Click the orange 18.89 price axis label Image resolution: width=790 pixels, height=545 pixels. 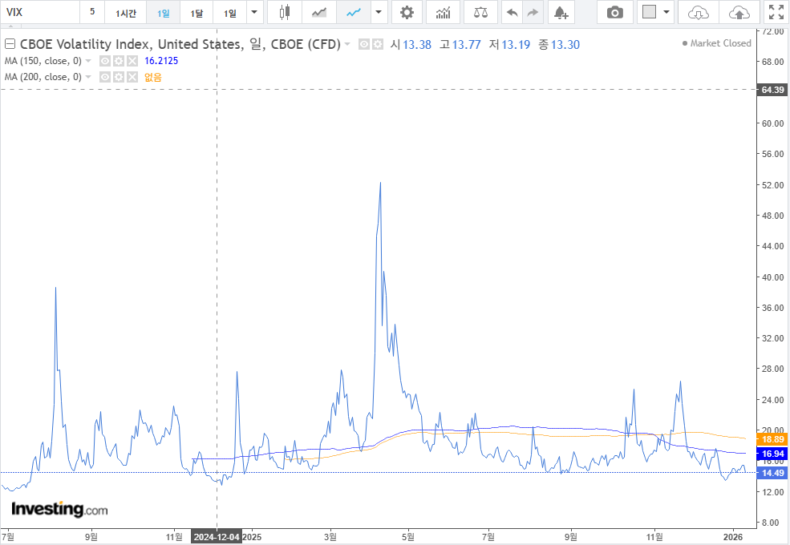772,439
